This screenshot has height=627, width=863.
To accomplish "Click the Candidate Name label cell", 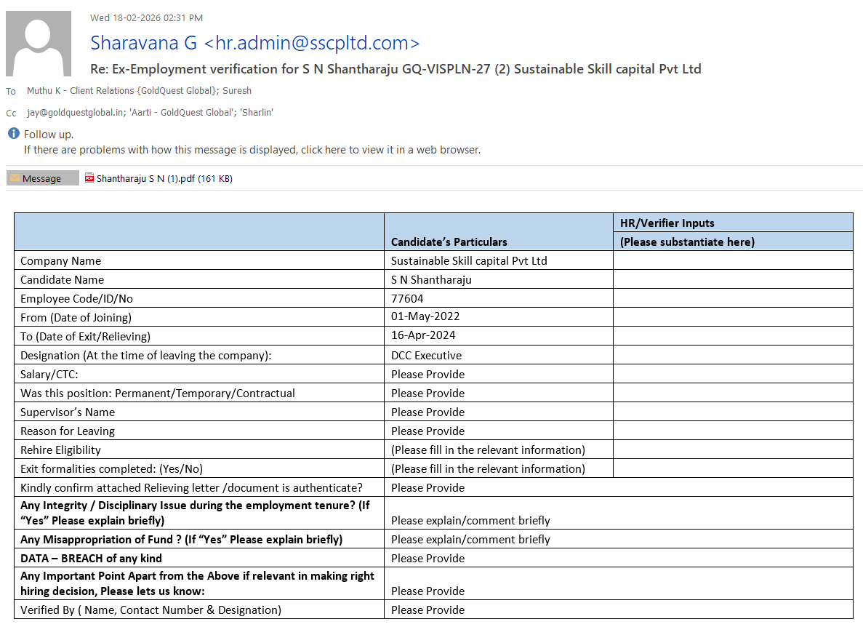I will [199, 279].
